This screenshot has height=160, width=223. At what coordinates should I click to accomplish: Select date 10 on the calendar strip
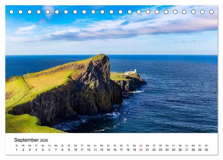(76, 150)
